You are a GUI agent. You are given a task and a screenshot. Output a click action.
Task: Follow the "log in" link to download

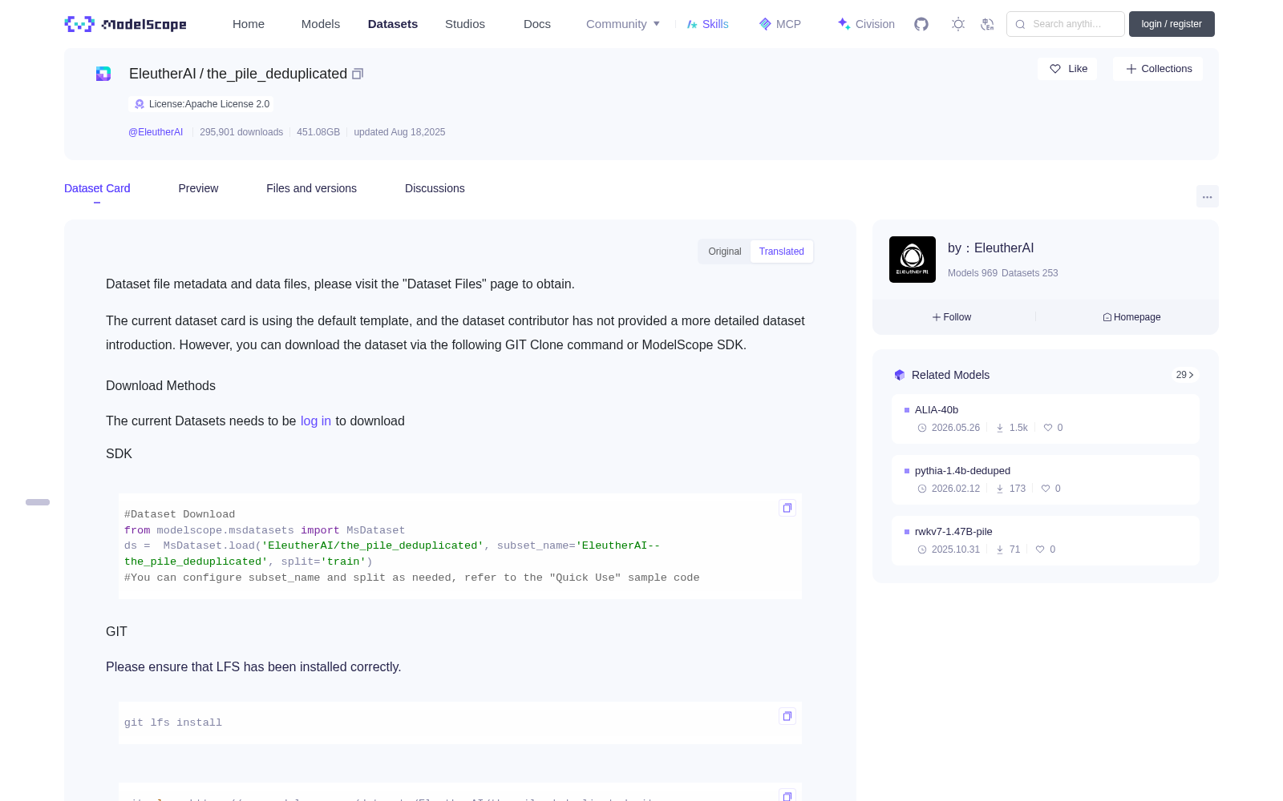coord(316,421)
